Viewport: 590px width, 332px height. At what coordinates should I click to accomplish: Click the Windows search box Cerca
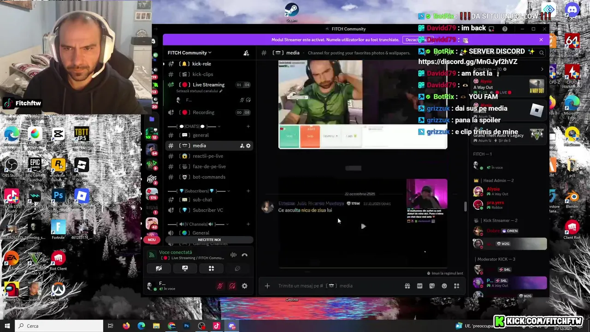coord(59,326)
